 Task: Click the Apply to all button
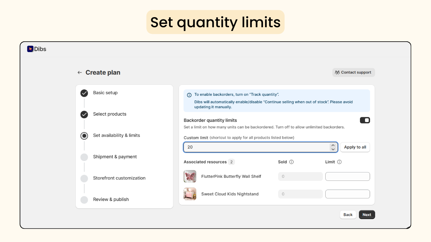pyautogui.click(x=355, y=147)
